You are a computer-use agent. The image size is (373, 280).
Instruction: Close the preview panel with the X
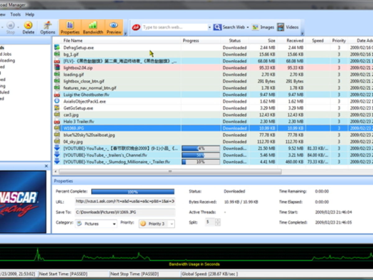(x=46, y=166)
